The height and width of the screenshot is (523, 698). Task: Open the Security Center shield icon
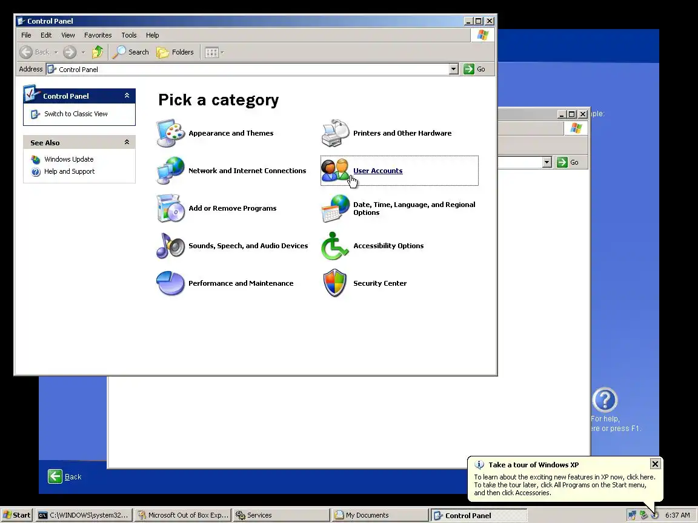point(335,283)
